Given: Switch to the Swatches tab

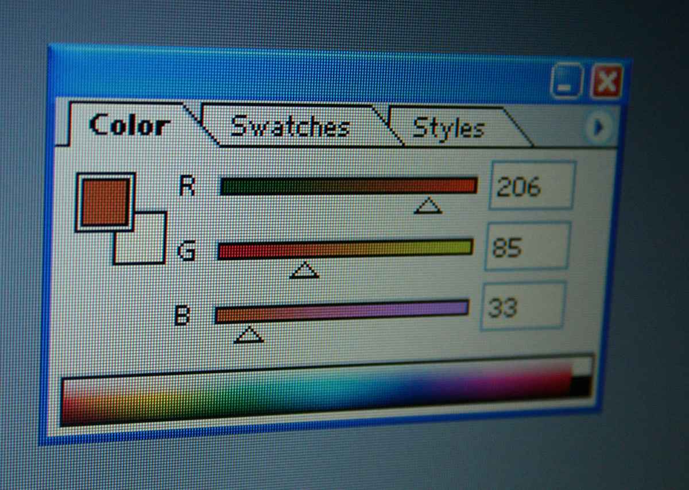Looking at the screenshot, I should coord(290,126).
